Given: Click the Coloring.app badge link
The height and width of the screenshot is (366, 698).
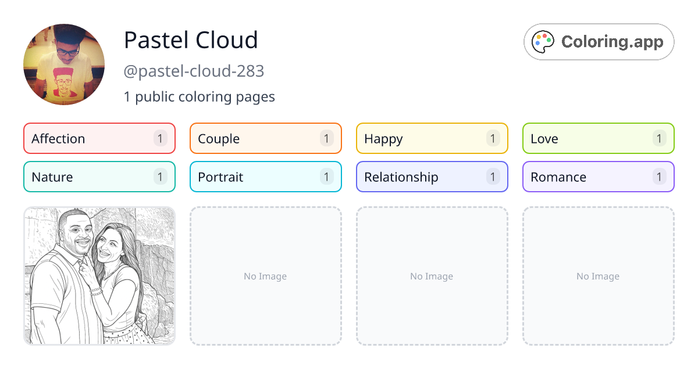Looking at the screenshot, I should (599, 41).
